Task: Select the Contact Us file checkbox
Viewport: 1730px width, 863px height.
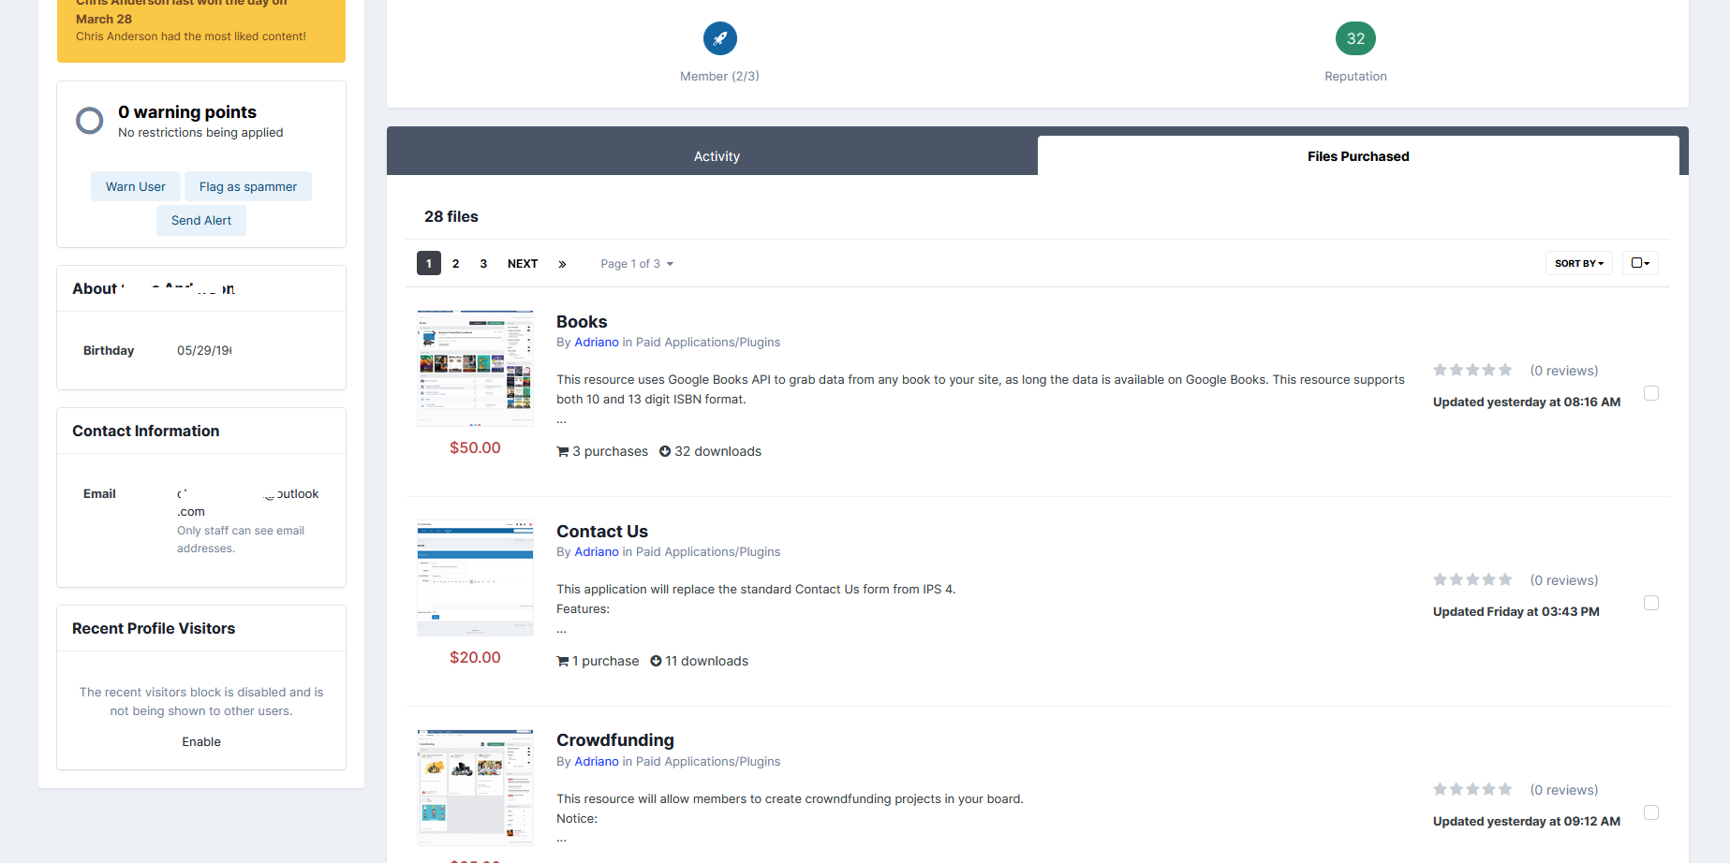Action: point(1651,603)
